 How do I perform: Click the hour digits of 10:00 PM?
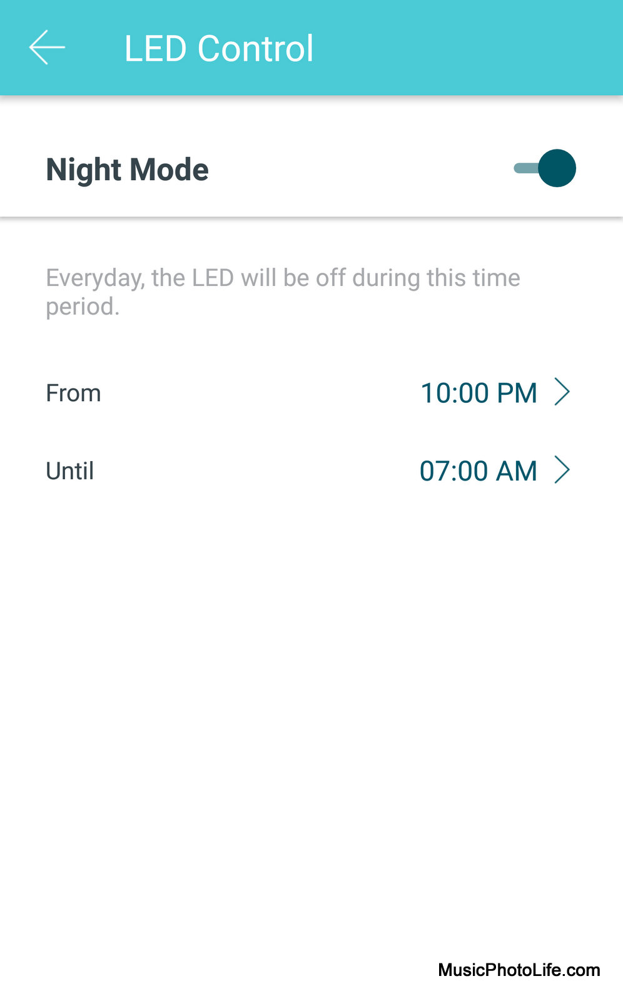pyautogui.click(x=435, y=393)
